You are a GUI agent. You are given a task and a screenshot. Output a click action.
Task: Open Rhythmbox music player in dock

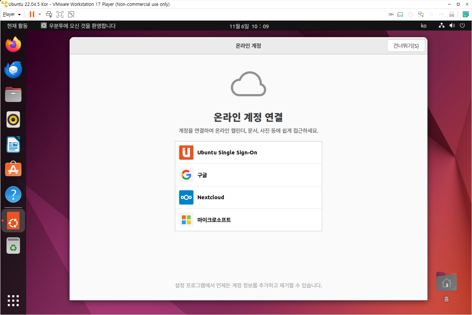[13, 119]
